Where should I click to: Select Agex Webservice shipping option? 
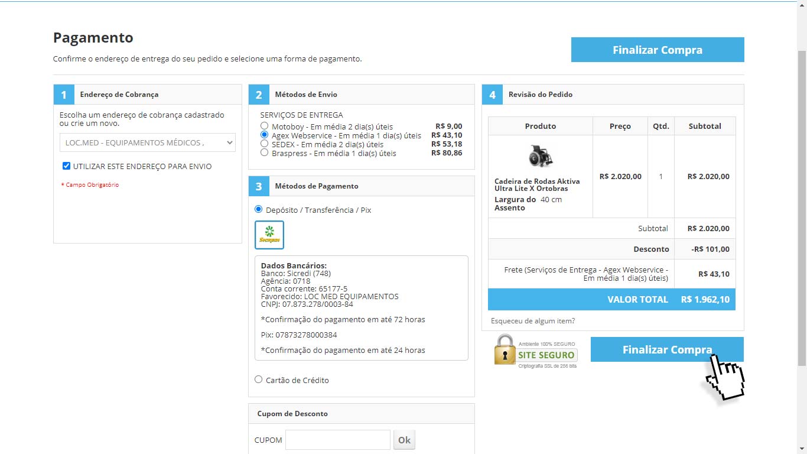coord(264,135)
